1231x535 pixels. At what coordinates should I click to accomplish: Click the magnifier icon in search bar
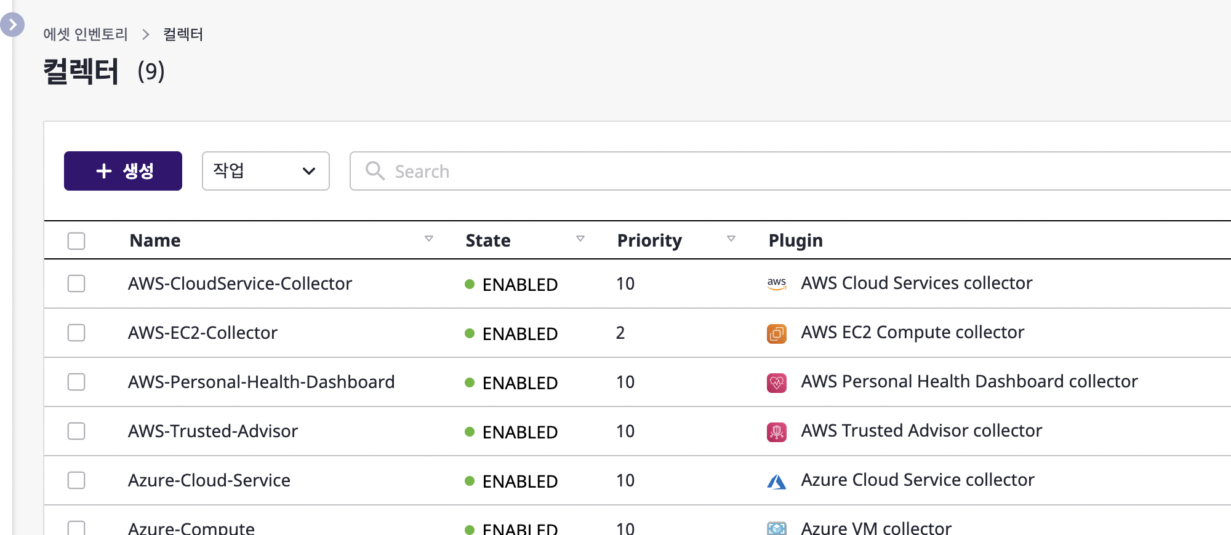[x=375, y=171]
